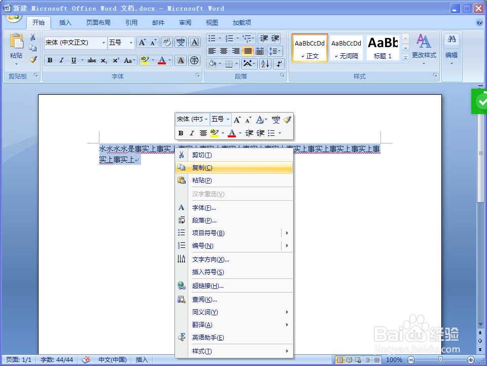
Task: Click the Change Styles (更改样式) icon
Action: [x=424, y=41]
